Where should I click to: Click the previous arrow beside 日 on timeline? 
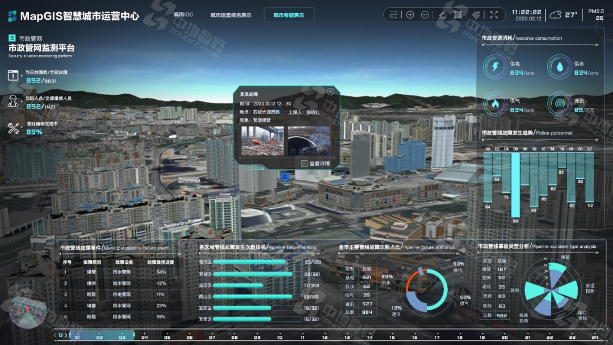tap(56, 335)
